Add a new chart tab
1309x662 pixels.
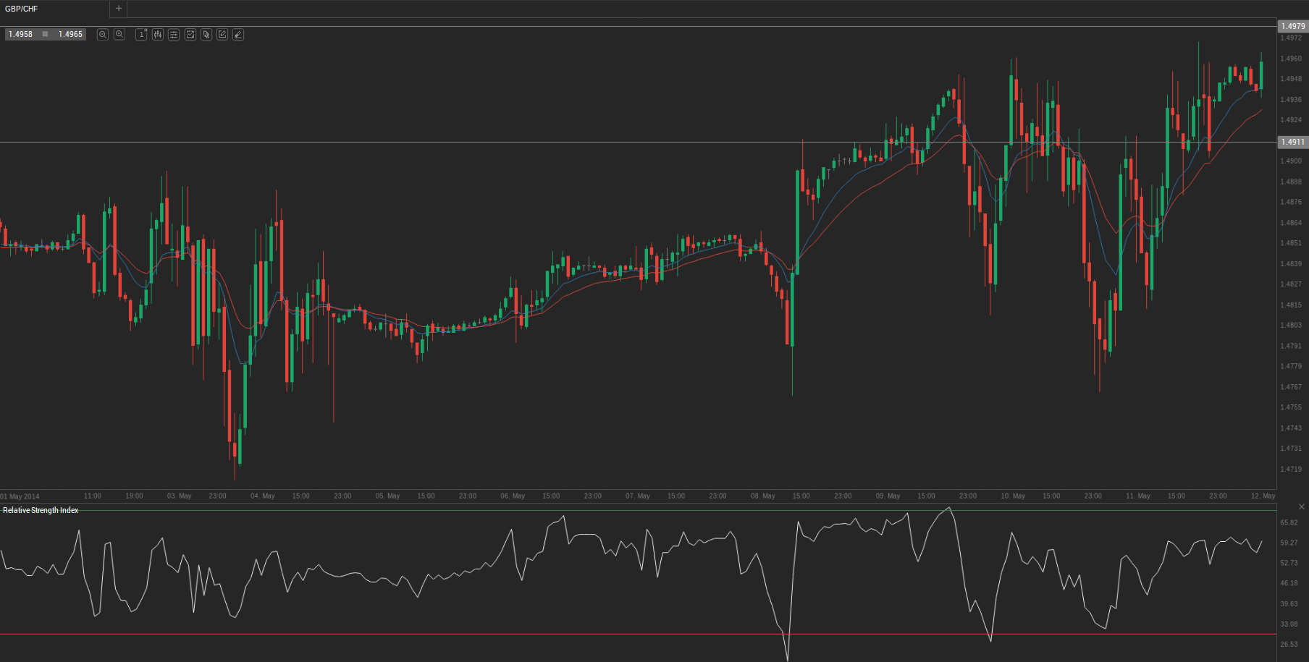pyautogui.click(x=119, y=9)
